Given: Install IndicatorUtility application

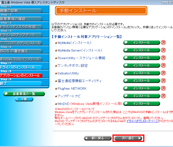Looking at the screenshot, I should click(141, 73).
